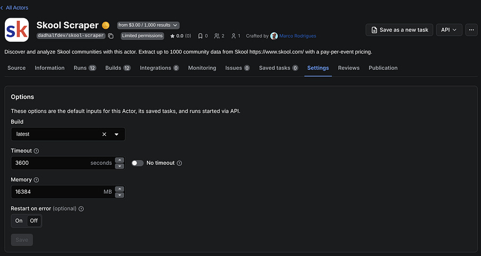Increase Memory with the up stepper
Screen dimensions: 481x256
coord(120,189)
